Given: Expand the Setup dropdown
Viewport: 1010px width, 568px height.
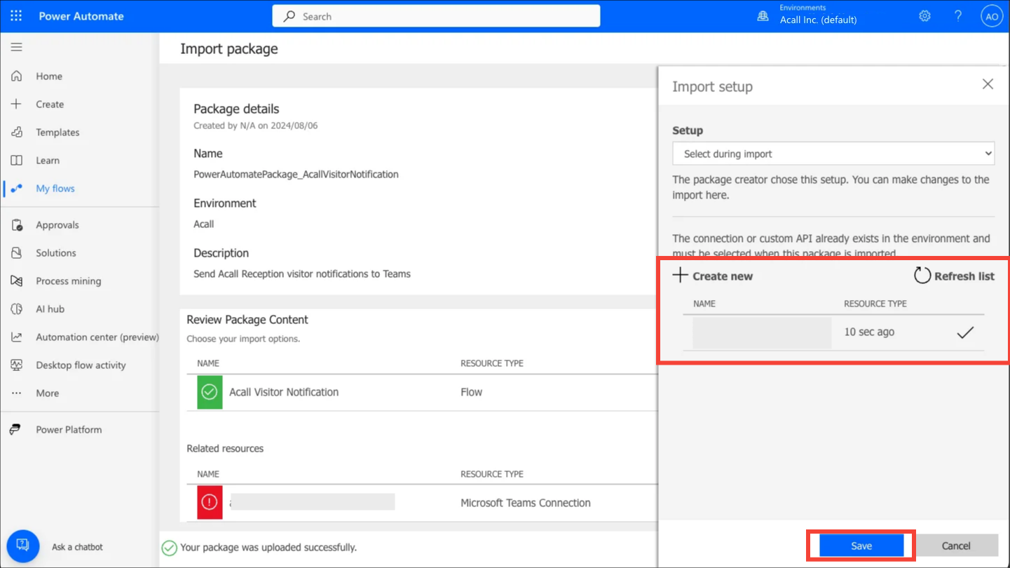Looking at the screenshot, I should pos(833,154).
